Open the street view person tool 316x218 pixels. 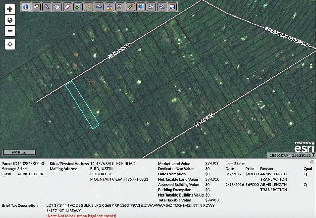[89, 7]
